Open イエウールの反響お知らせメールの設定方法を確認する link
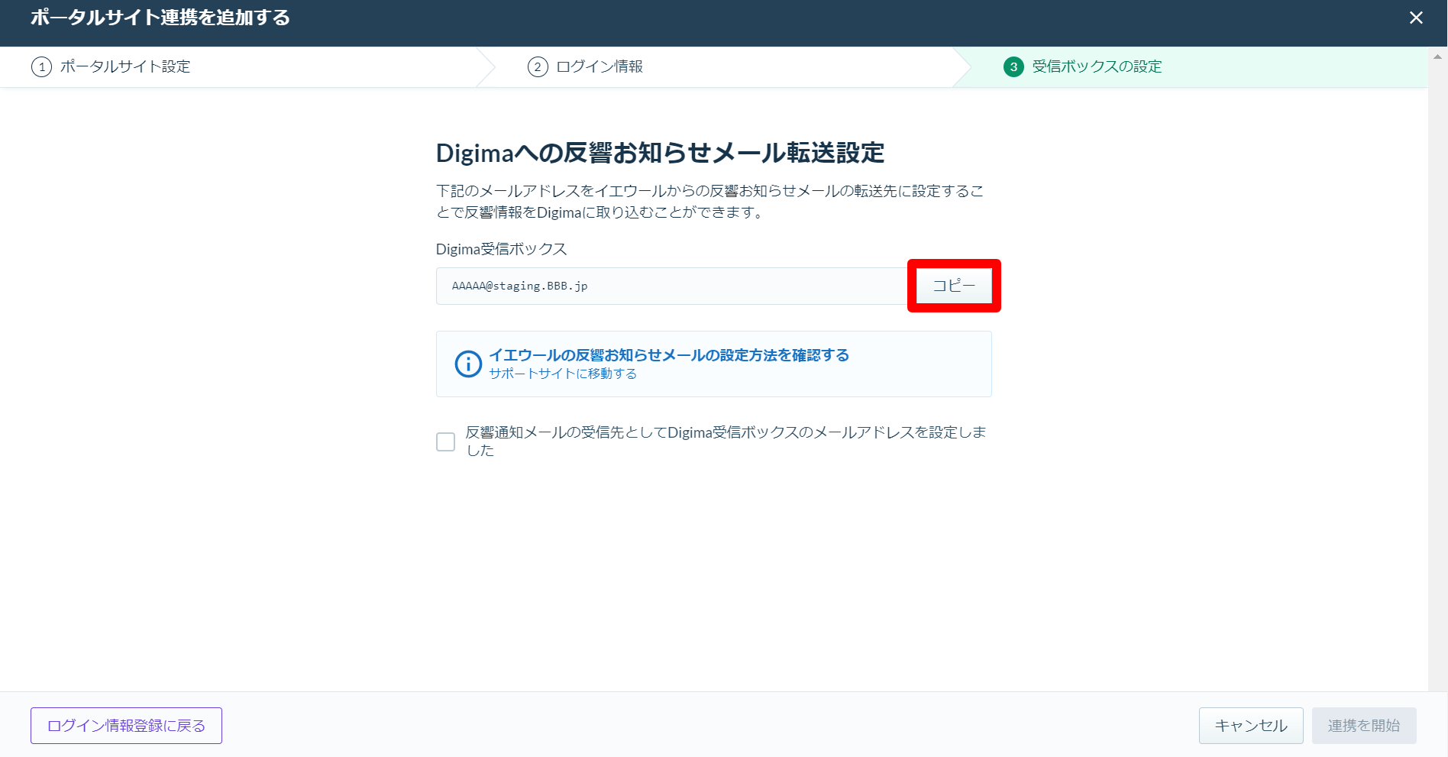The width and height of the screenshot is (1448, 757). pyautogui.click(x=669, y=355)
